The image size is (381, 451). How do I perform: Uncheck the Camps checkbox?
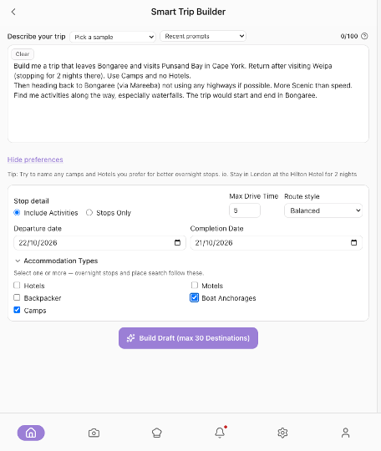(17, 310)
